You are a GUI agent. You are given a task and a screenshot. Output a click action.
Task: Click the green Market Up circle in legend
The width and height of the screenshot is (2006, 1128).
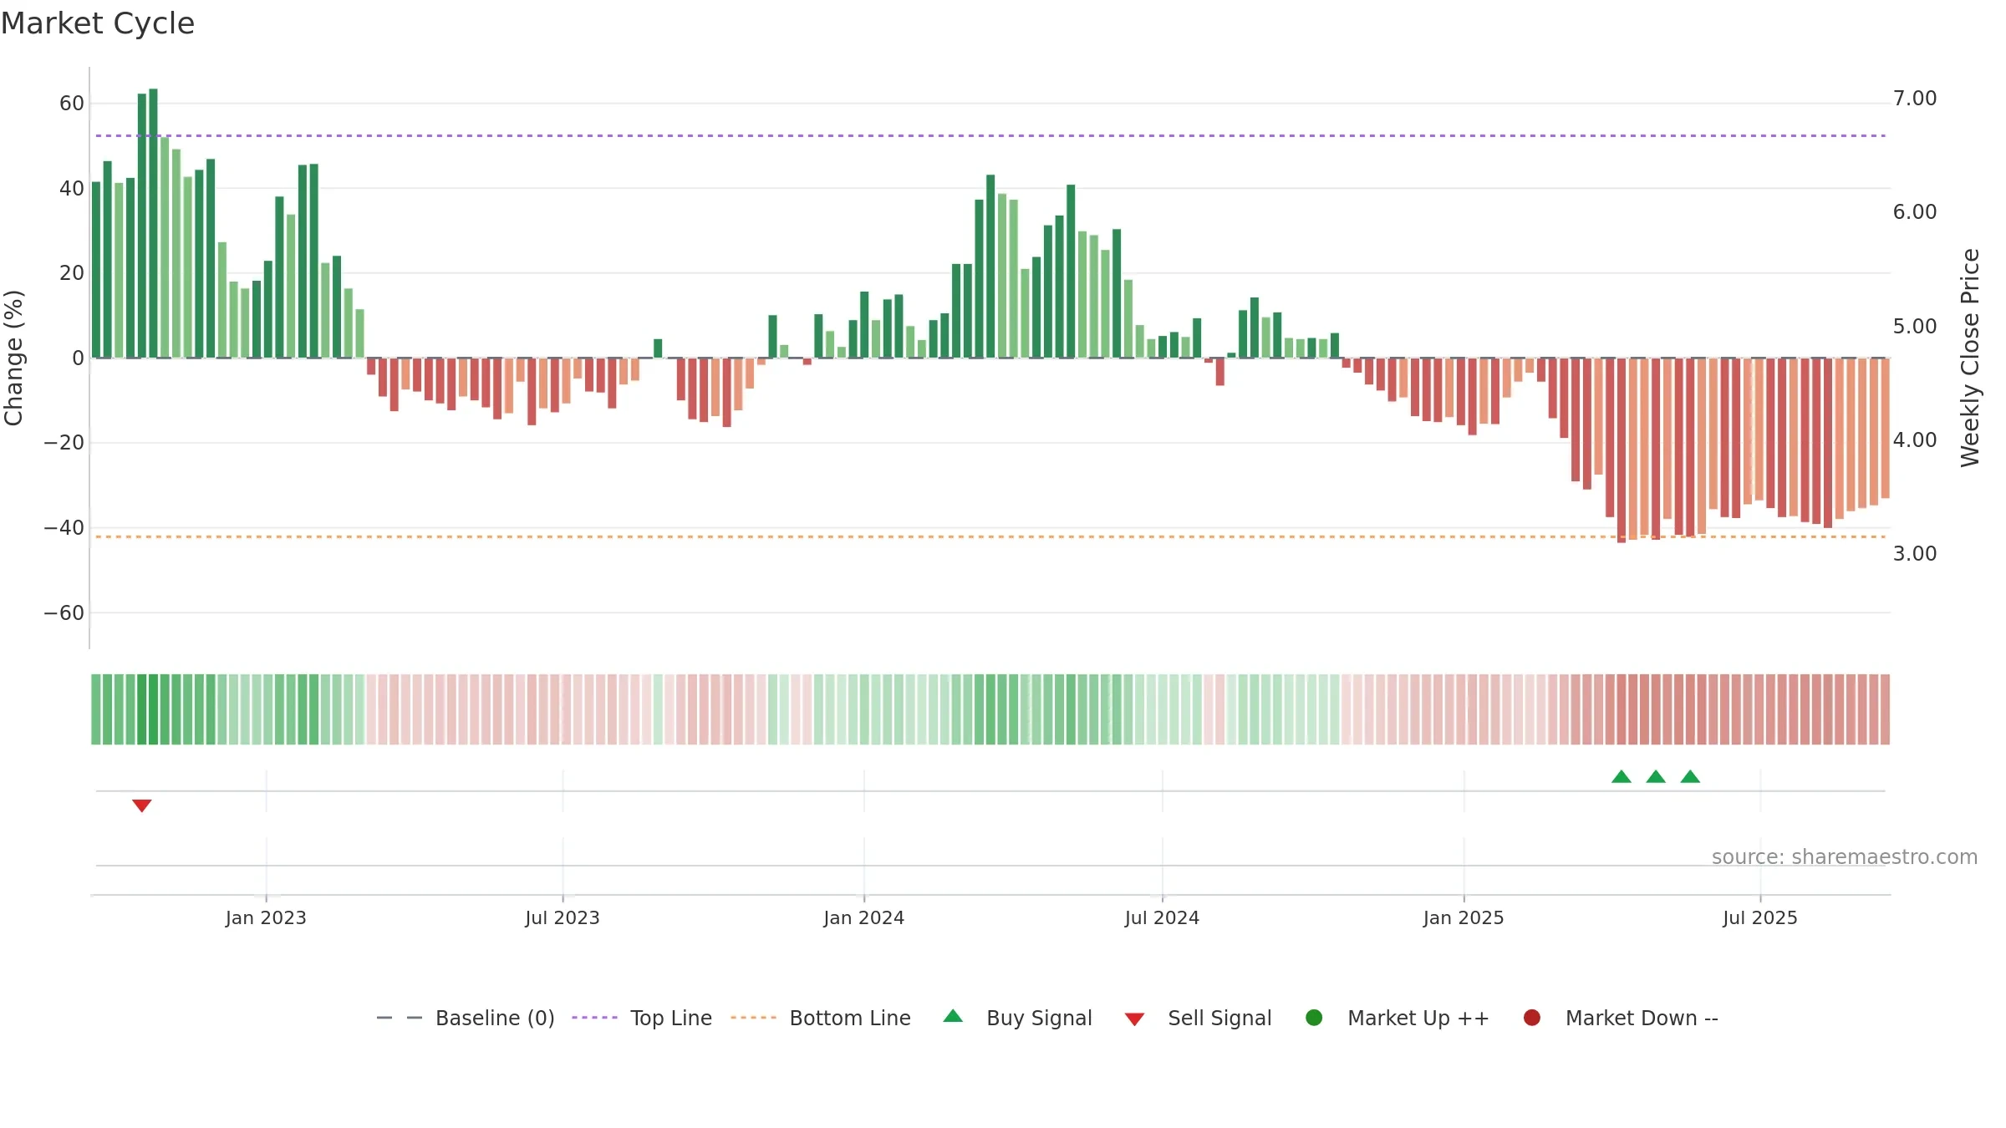[1314, 1018]
